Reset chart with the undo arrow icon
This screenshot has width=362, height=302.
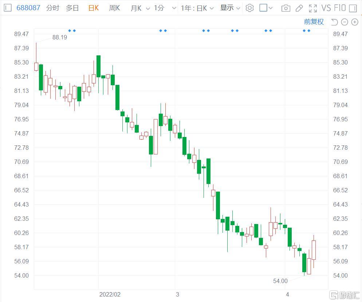pyautogui.click(x=334, y=22)
